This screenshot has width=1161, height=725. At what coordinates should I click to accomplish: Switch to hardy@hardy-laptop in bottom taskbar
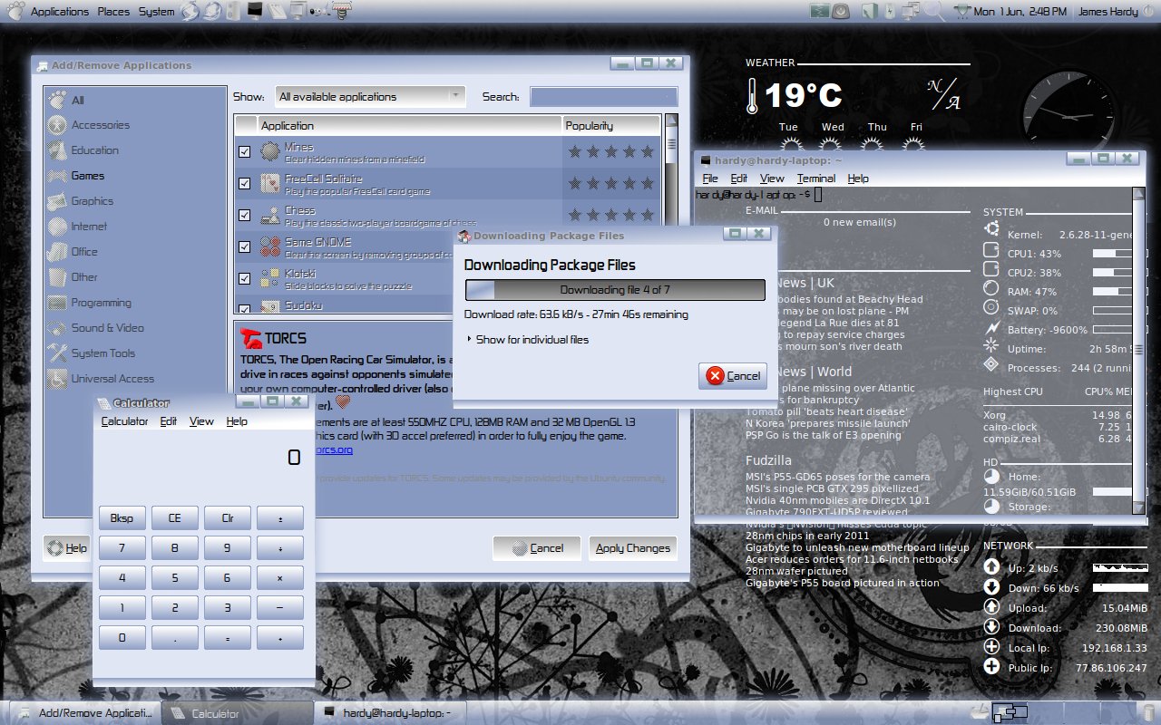pos(392,713)
